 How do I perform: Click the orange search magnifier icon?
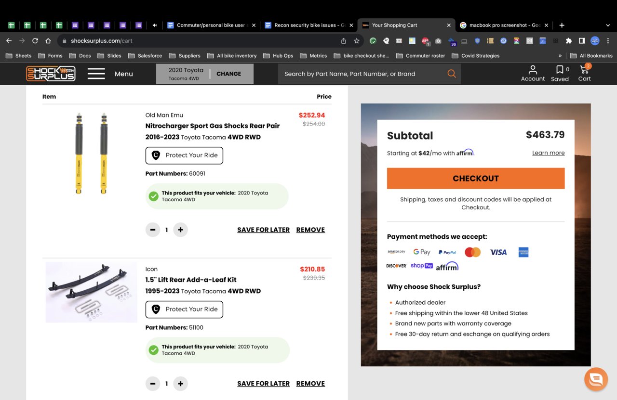point(451,74)
